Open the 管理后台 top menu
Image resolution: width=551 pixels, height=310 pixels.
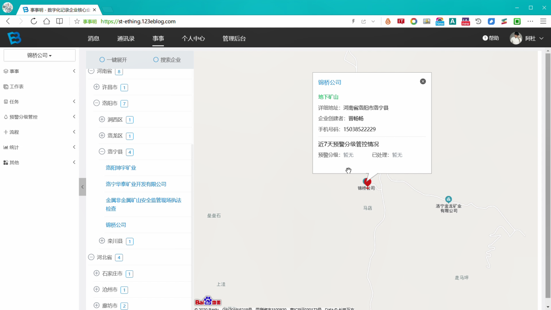[234, 38]
